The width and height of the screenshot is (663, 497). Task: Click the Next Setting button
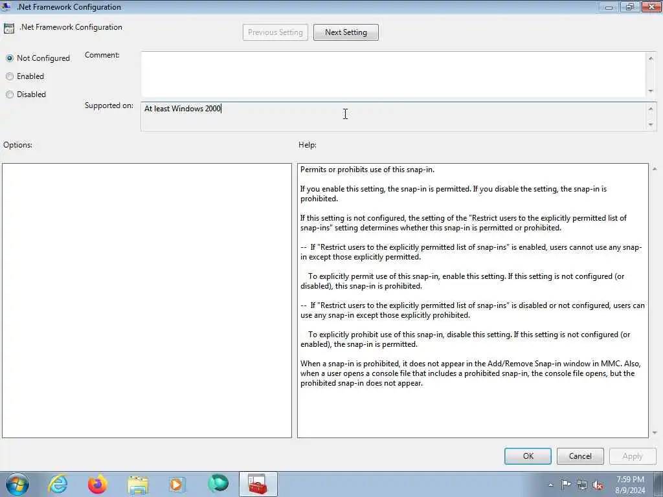tap(346, 32)
